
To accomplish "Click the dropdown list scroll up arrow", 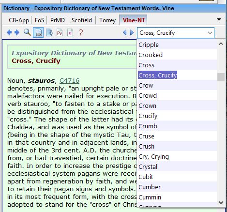I will pos(221,44).
